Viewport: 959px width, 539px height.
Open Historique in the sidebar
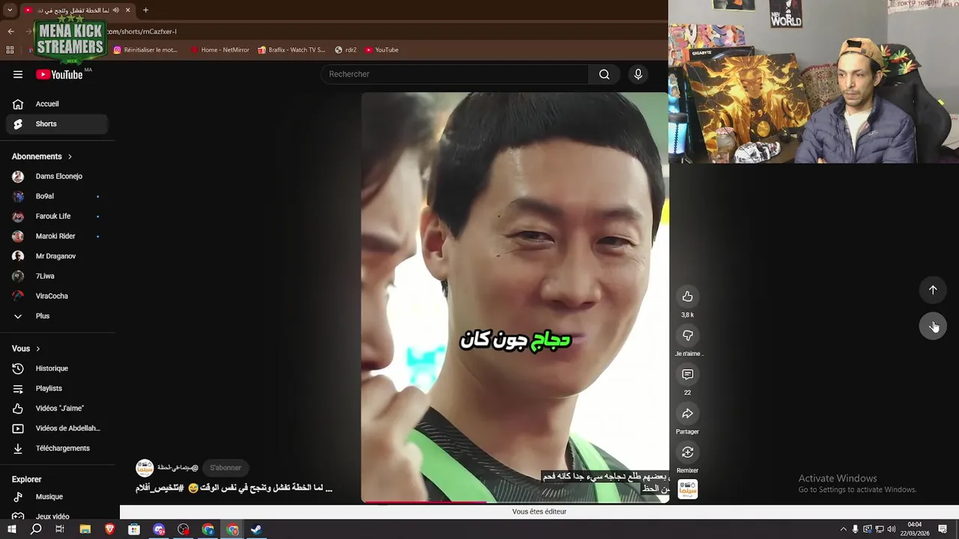point(57,368)
